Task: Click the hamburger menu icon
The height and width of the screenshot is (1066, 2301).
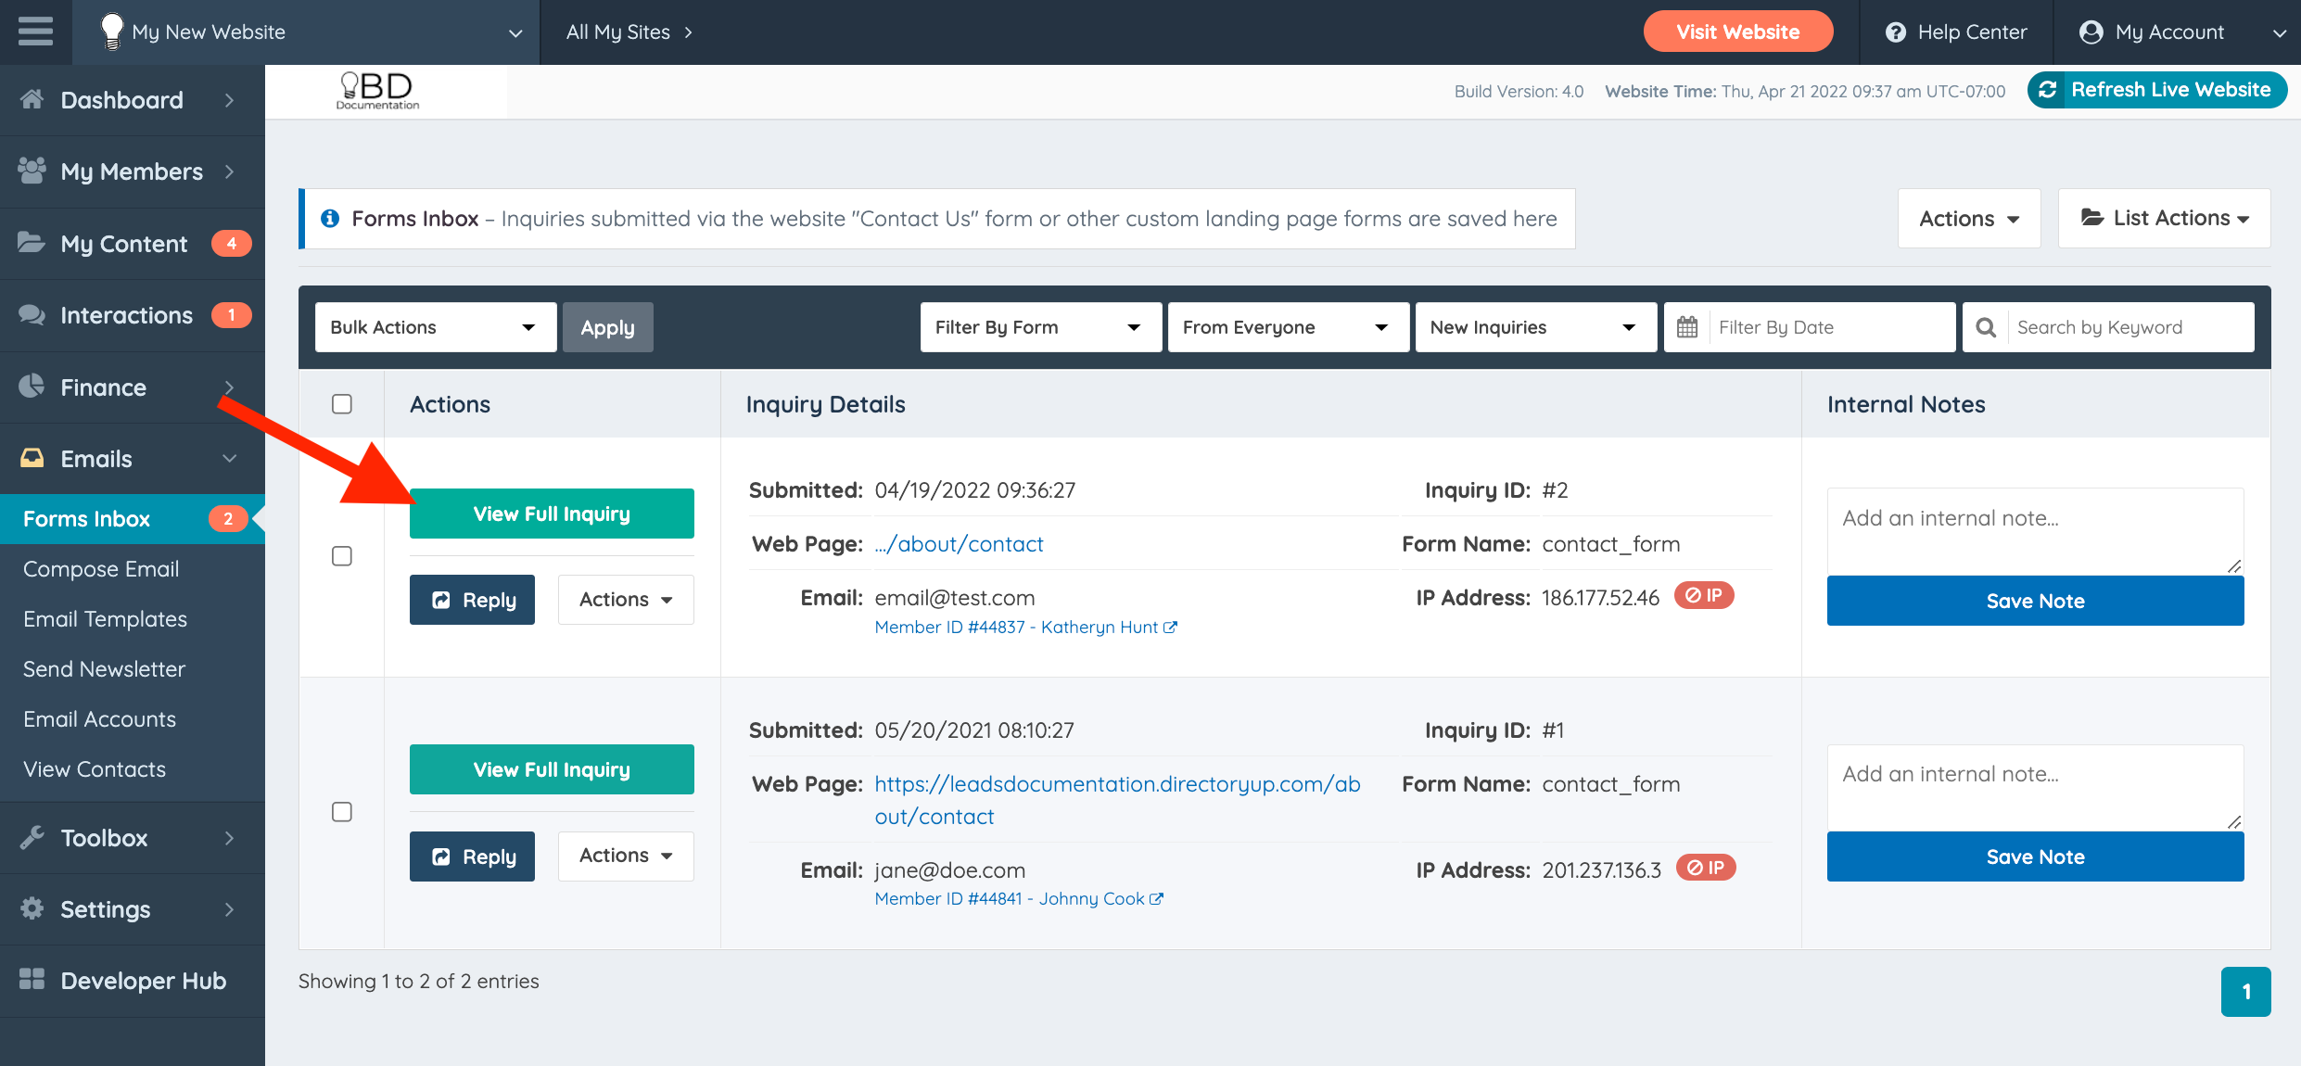Action: (35, 32)
